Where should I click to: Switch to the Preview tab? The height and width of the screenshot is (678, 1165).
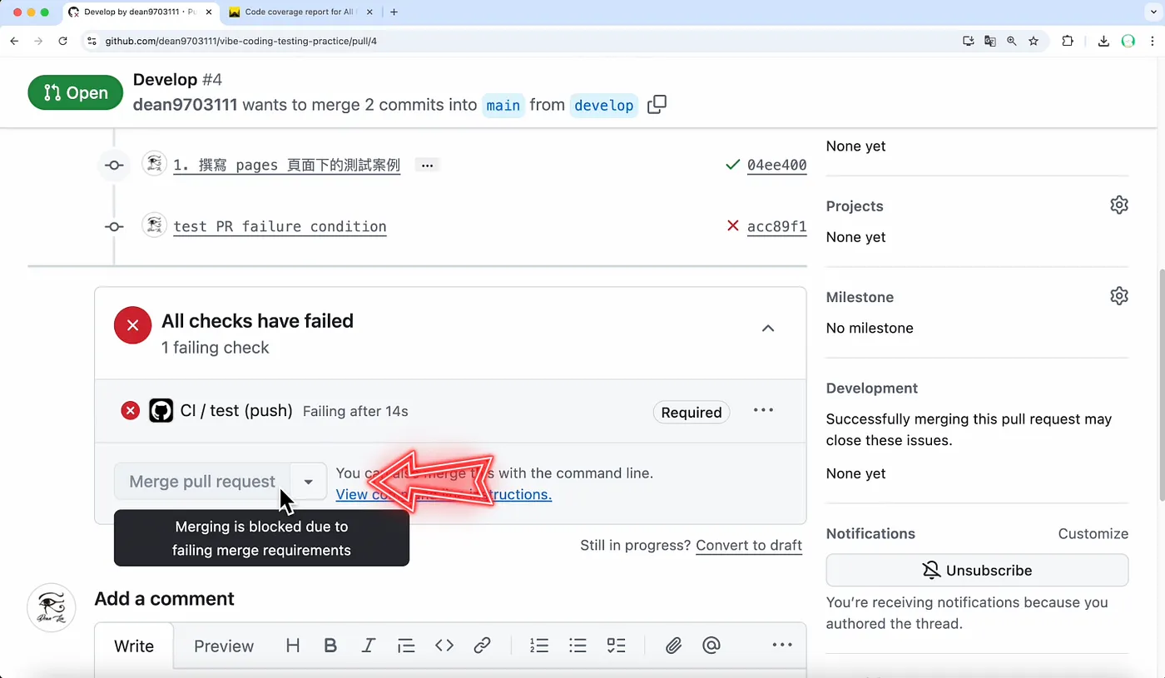pyautogui.click(x=224, y=646)
